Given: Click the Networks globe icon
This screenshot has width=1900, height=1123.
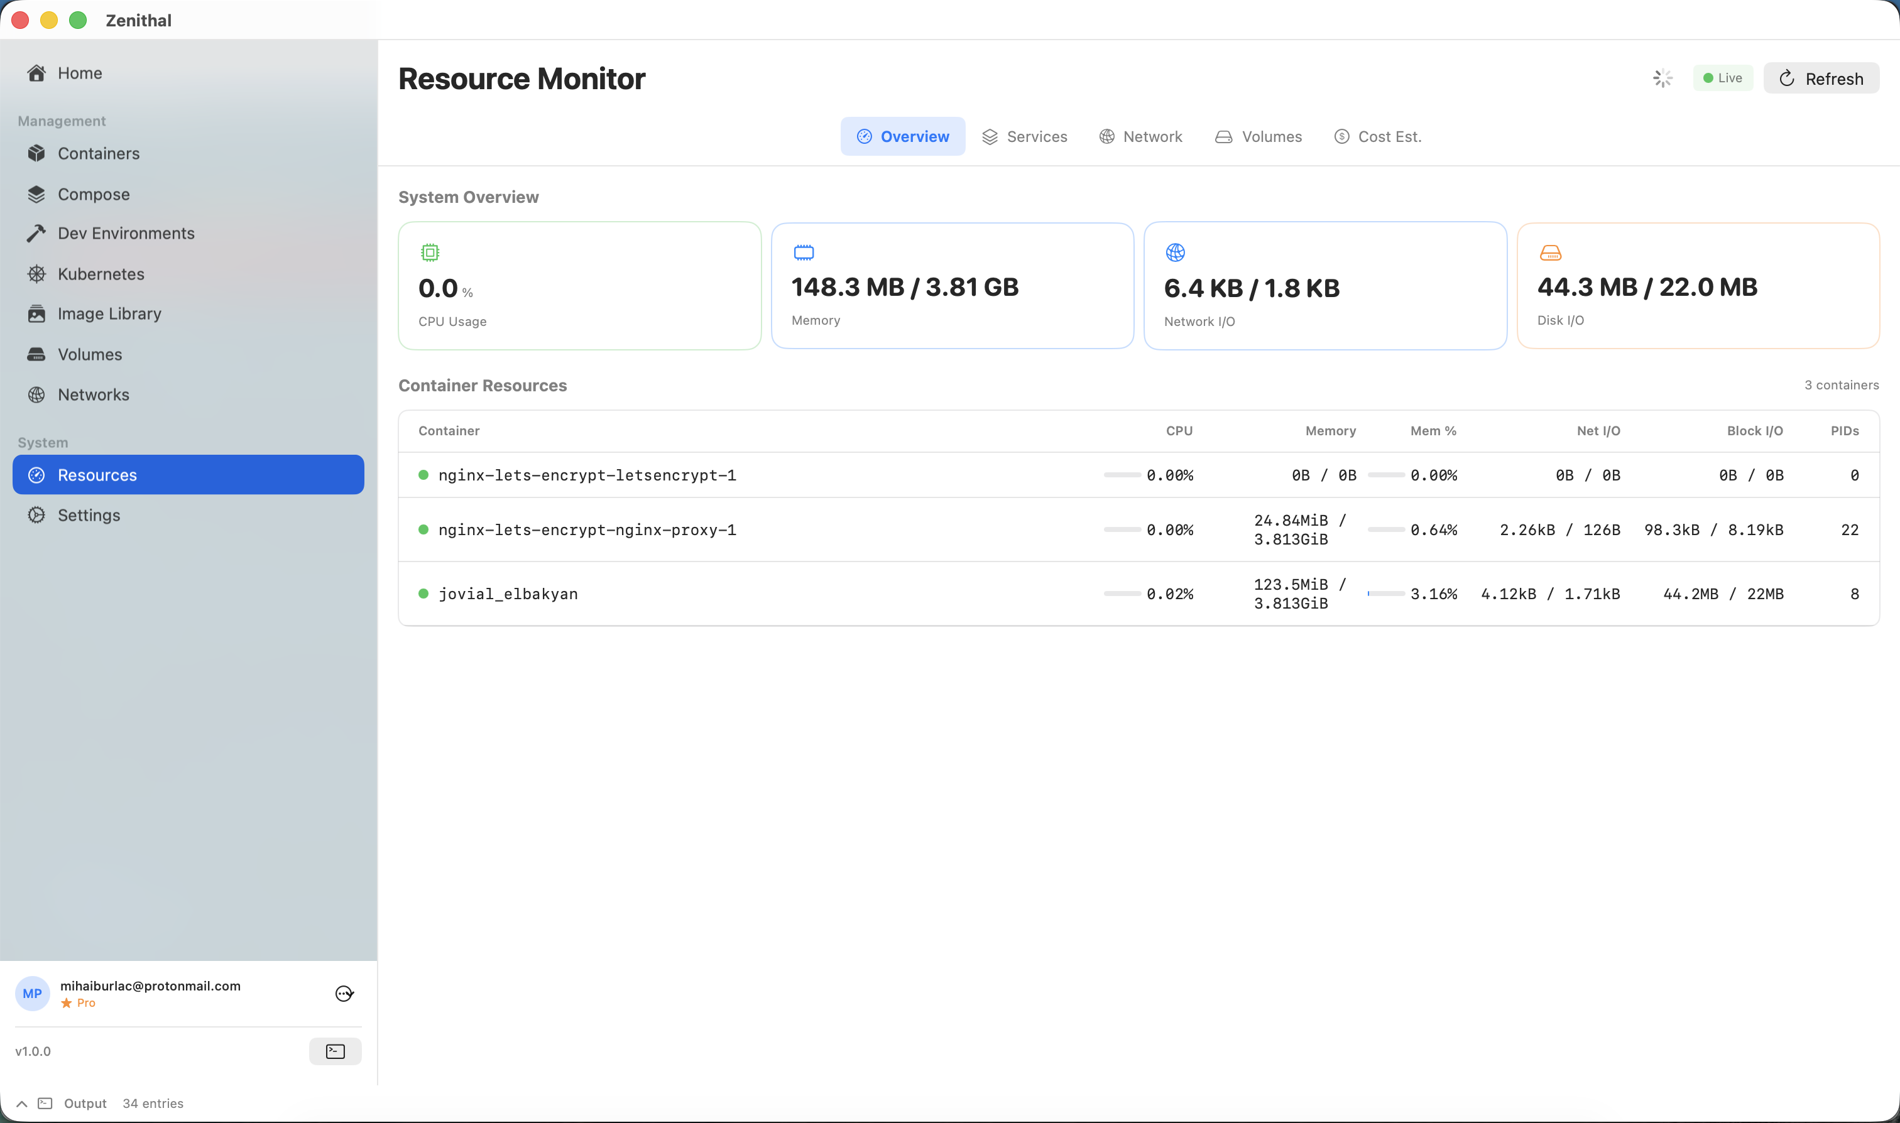Looking at the screenshot, I should point(37,394).
